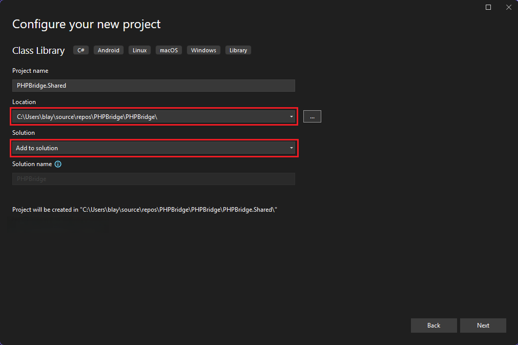Click the 'Project will be created in' path text
This screenshot has height=345, width=518.
click(144, 210)
